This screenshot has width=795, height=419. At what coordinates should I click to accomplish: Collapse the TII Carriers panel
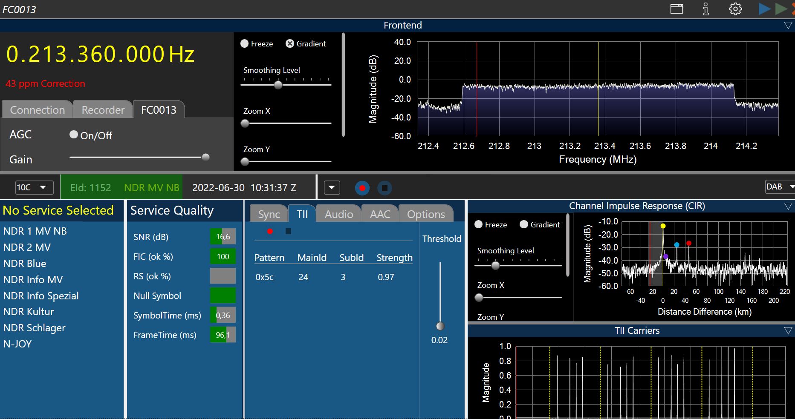point(788,331)
